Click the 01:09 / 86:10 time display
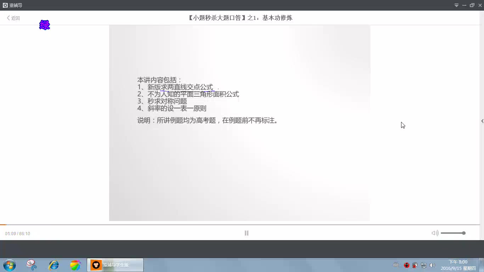The image size is (484, 272). coord(17,234)
